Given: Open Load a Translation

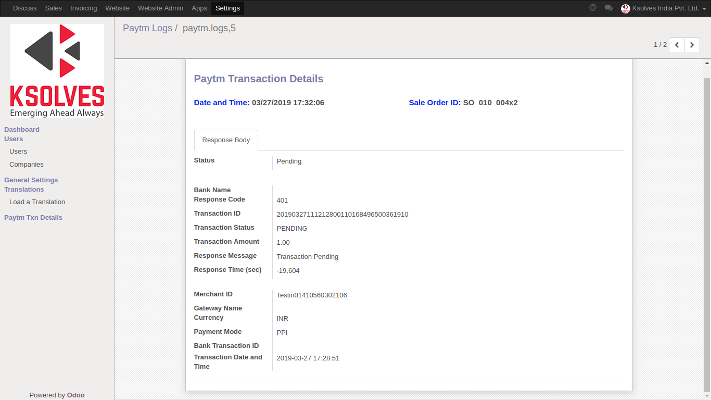Looking at the screenshot, I should coord(37,202).
